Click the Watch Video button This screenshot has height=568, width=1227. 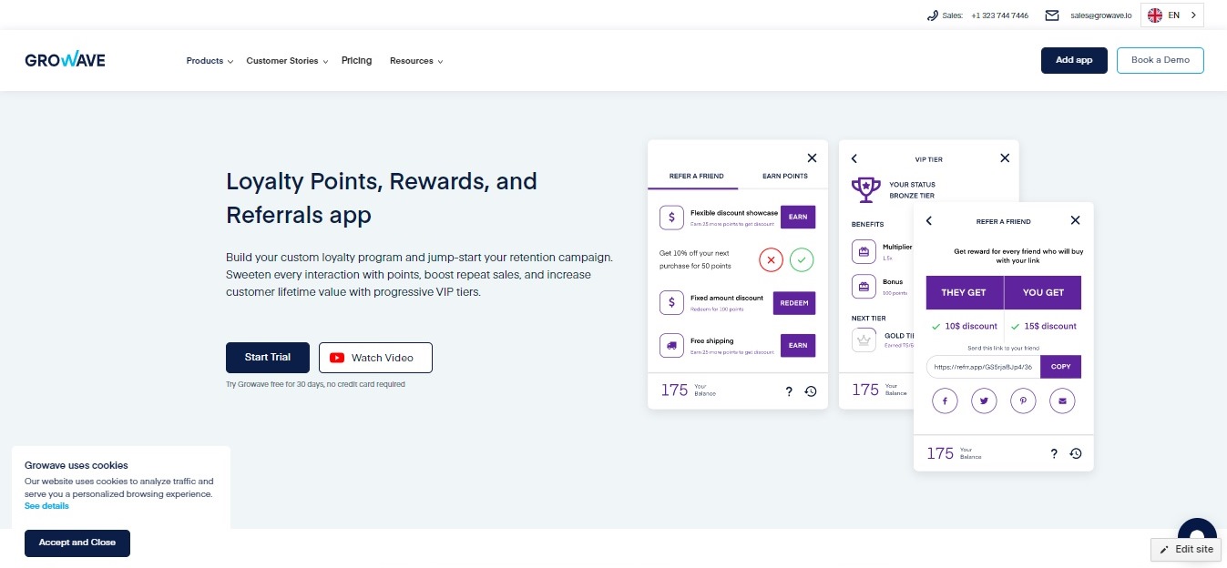click(x=375, y=358)
